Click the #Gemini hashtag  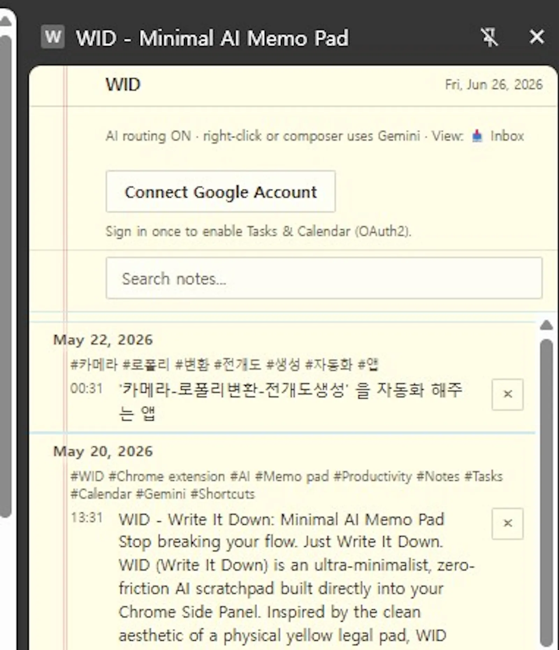pos(160,494)
